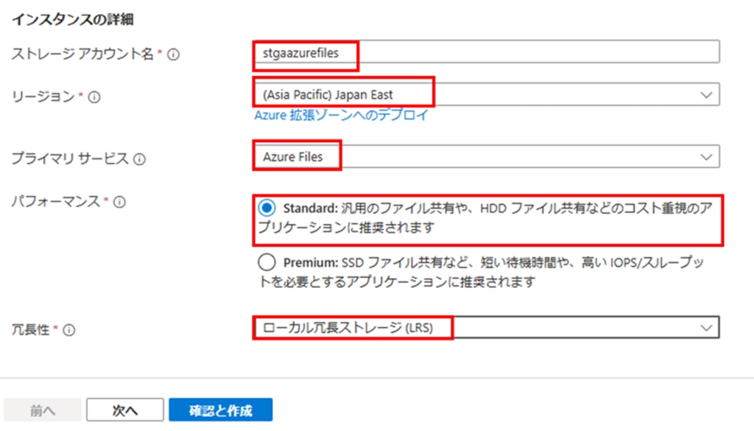The image size is (754, 431).
Task: Expand the リージョン dropdown chevron
Action: pyautogui.click(x=706, y=95)
